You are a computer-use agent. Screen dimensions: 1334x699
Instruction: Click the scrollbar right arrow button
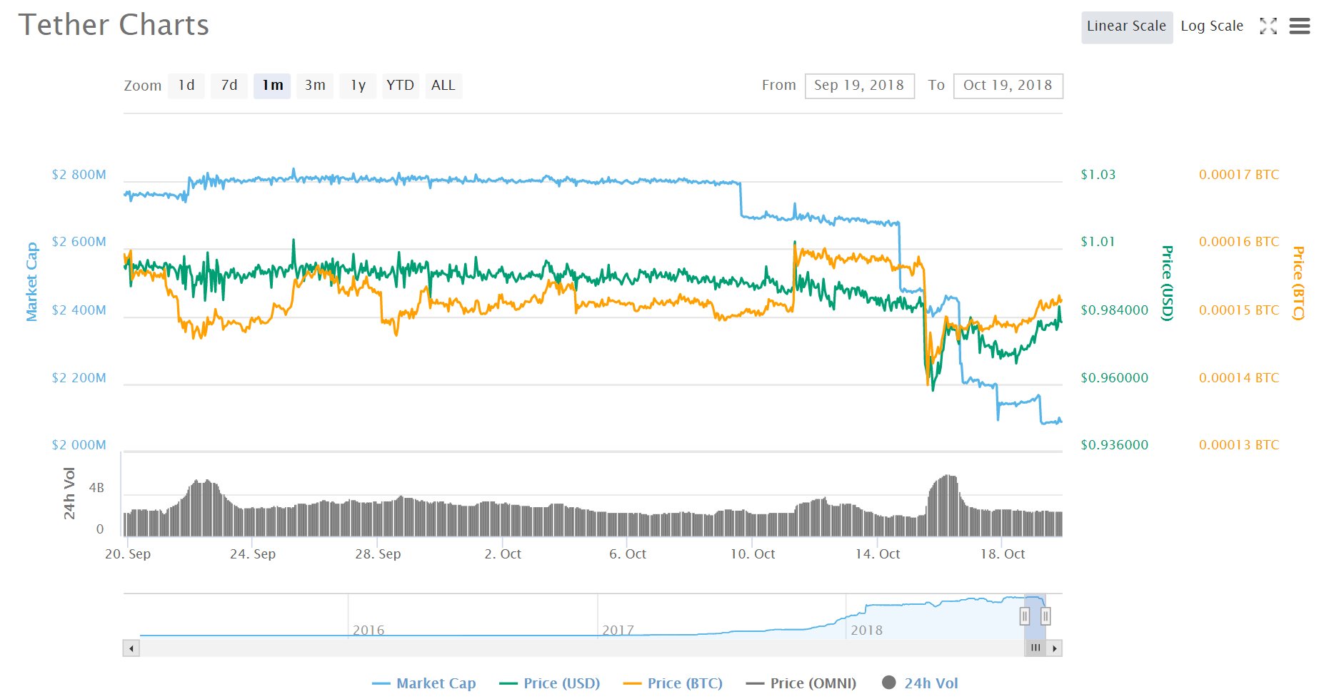[1055, 648]
